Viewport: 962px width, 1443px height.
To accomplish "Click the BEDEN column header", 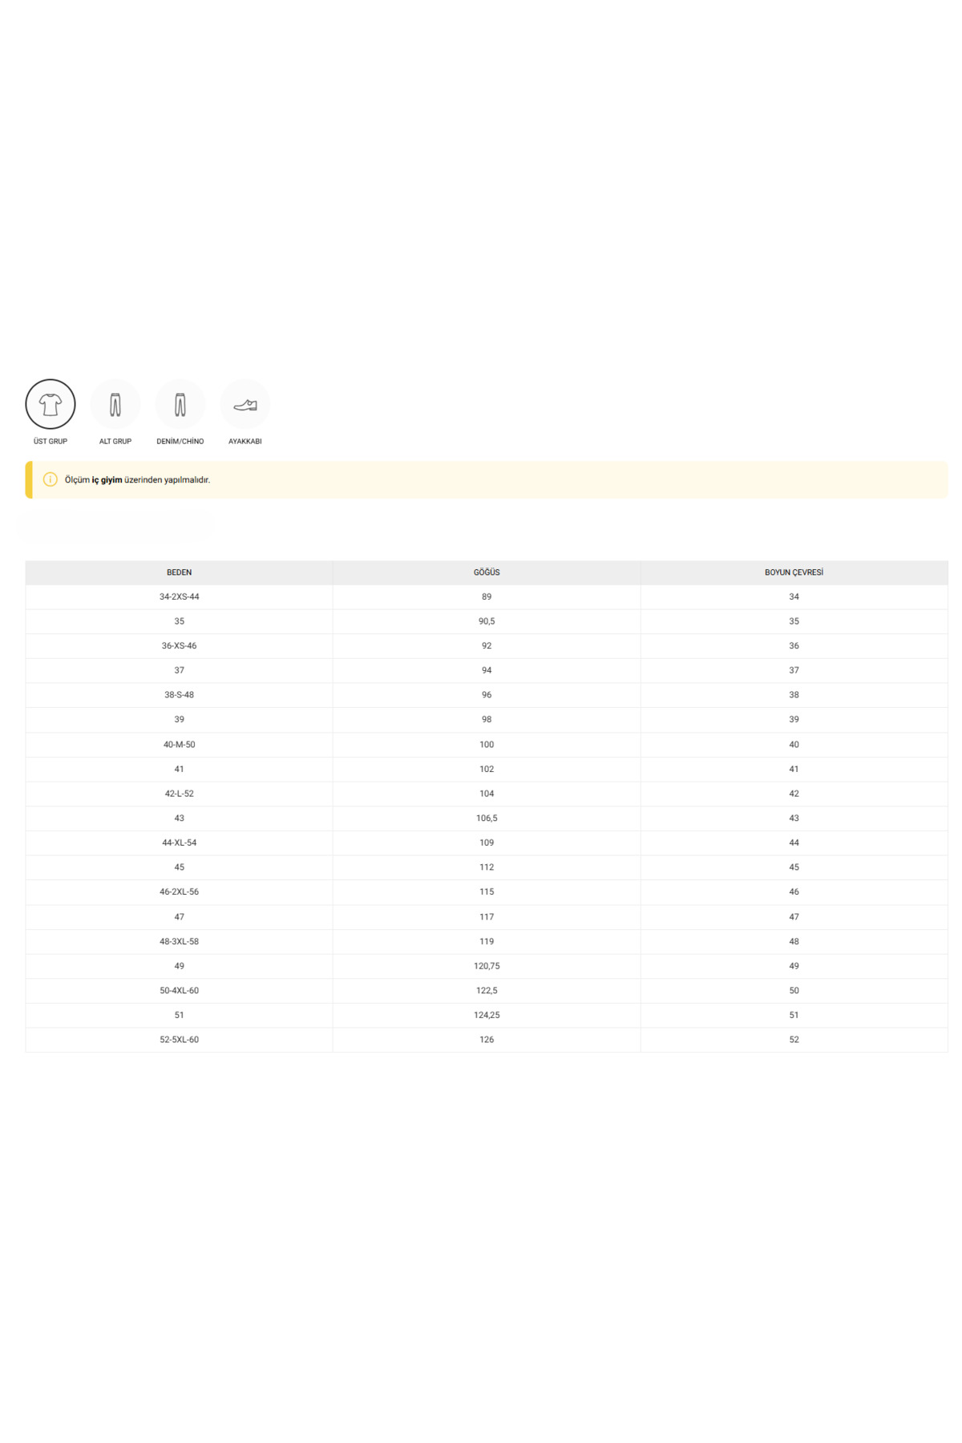I will pos(179,572).
